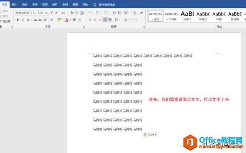Click the bullet list icon

90,13
